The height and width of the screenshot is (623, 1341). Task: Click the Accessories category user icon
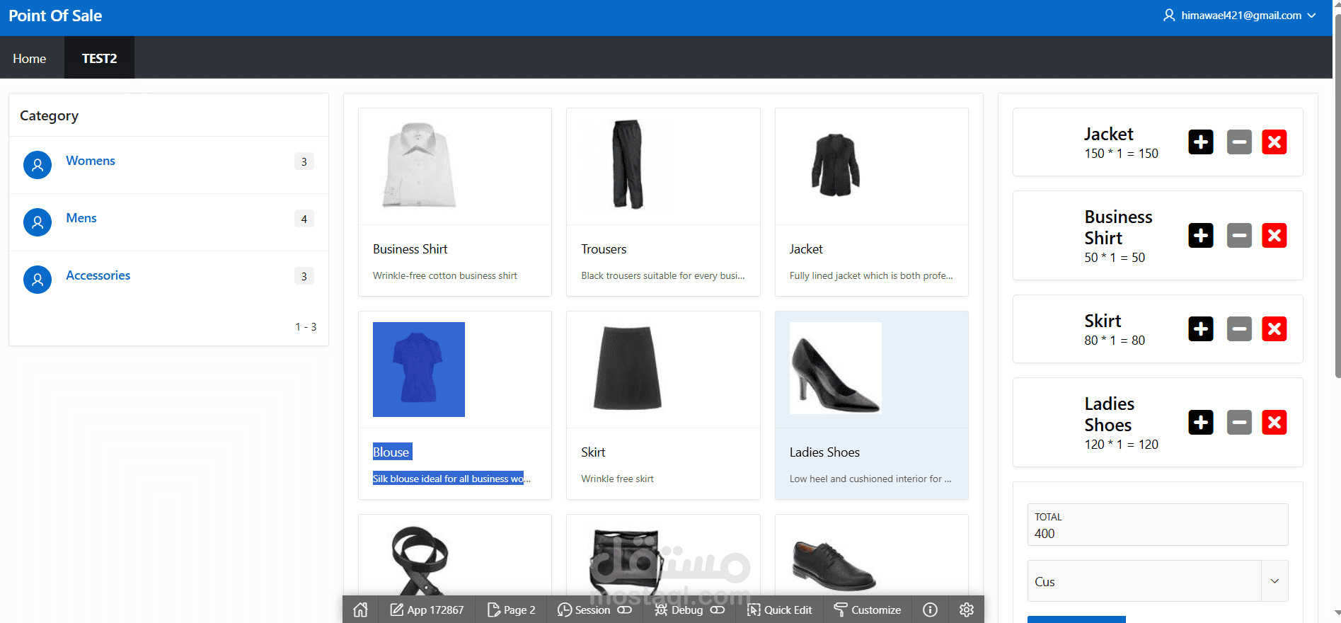38,280
